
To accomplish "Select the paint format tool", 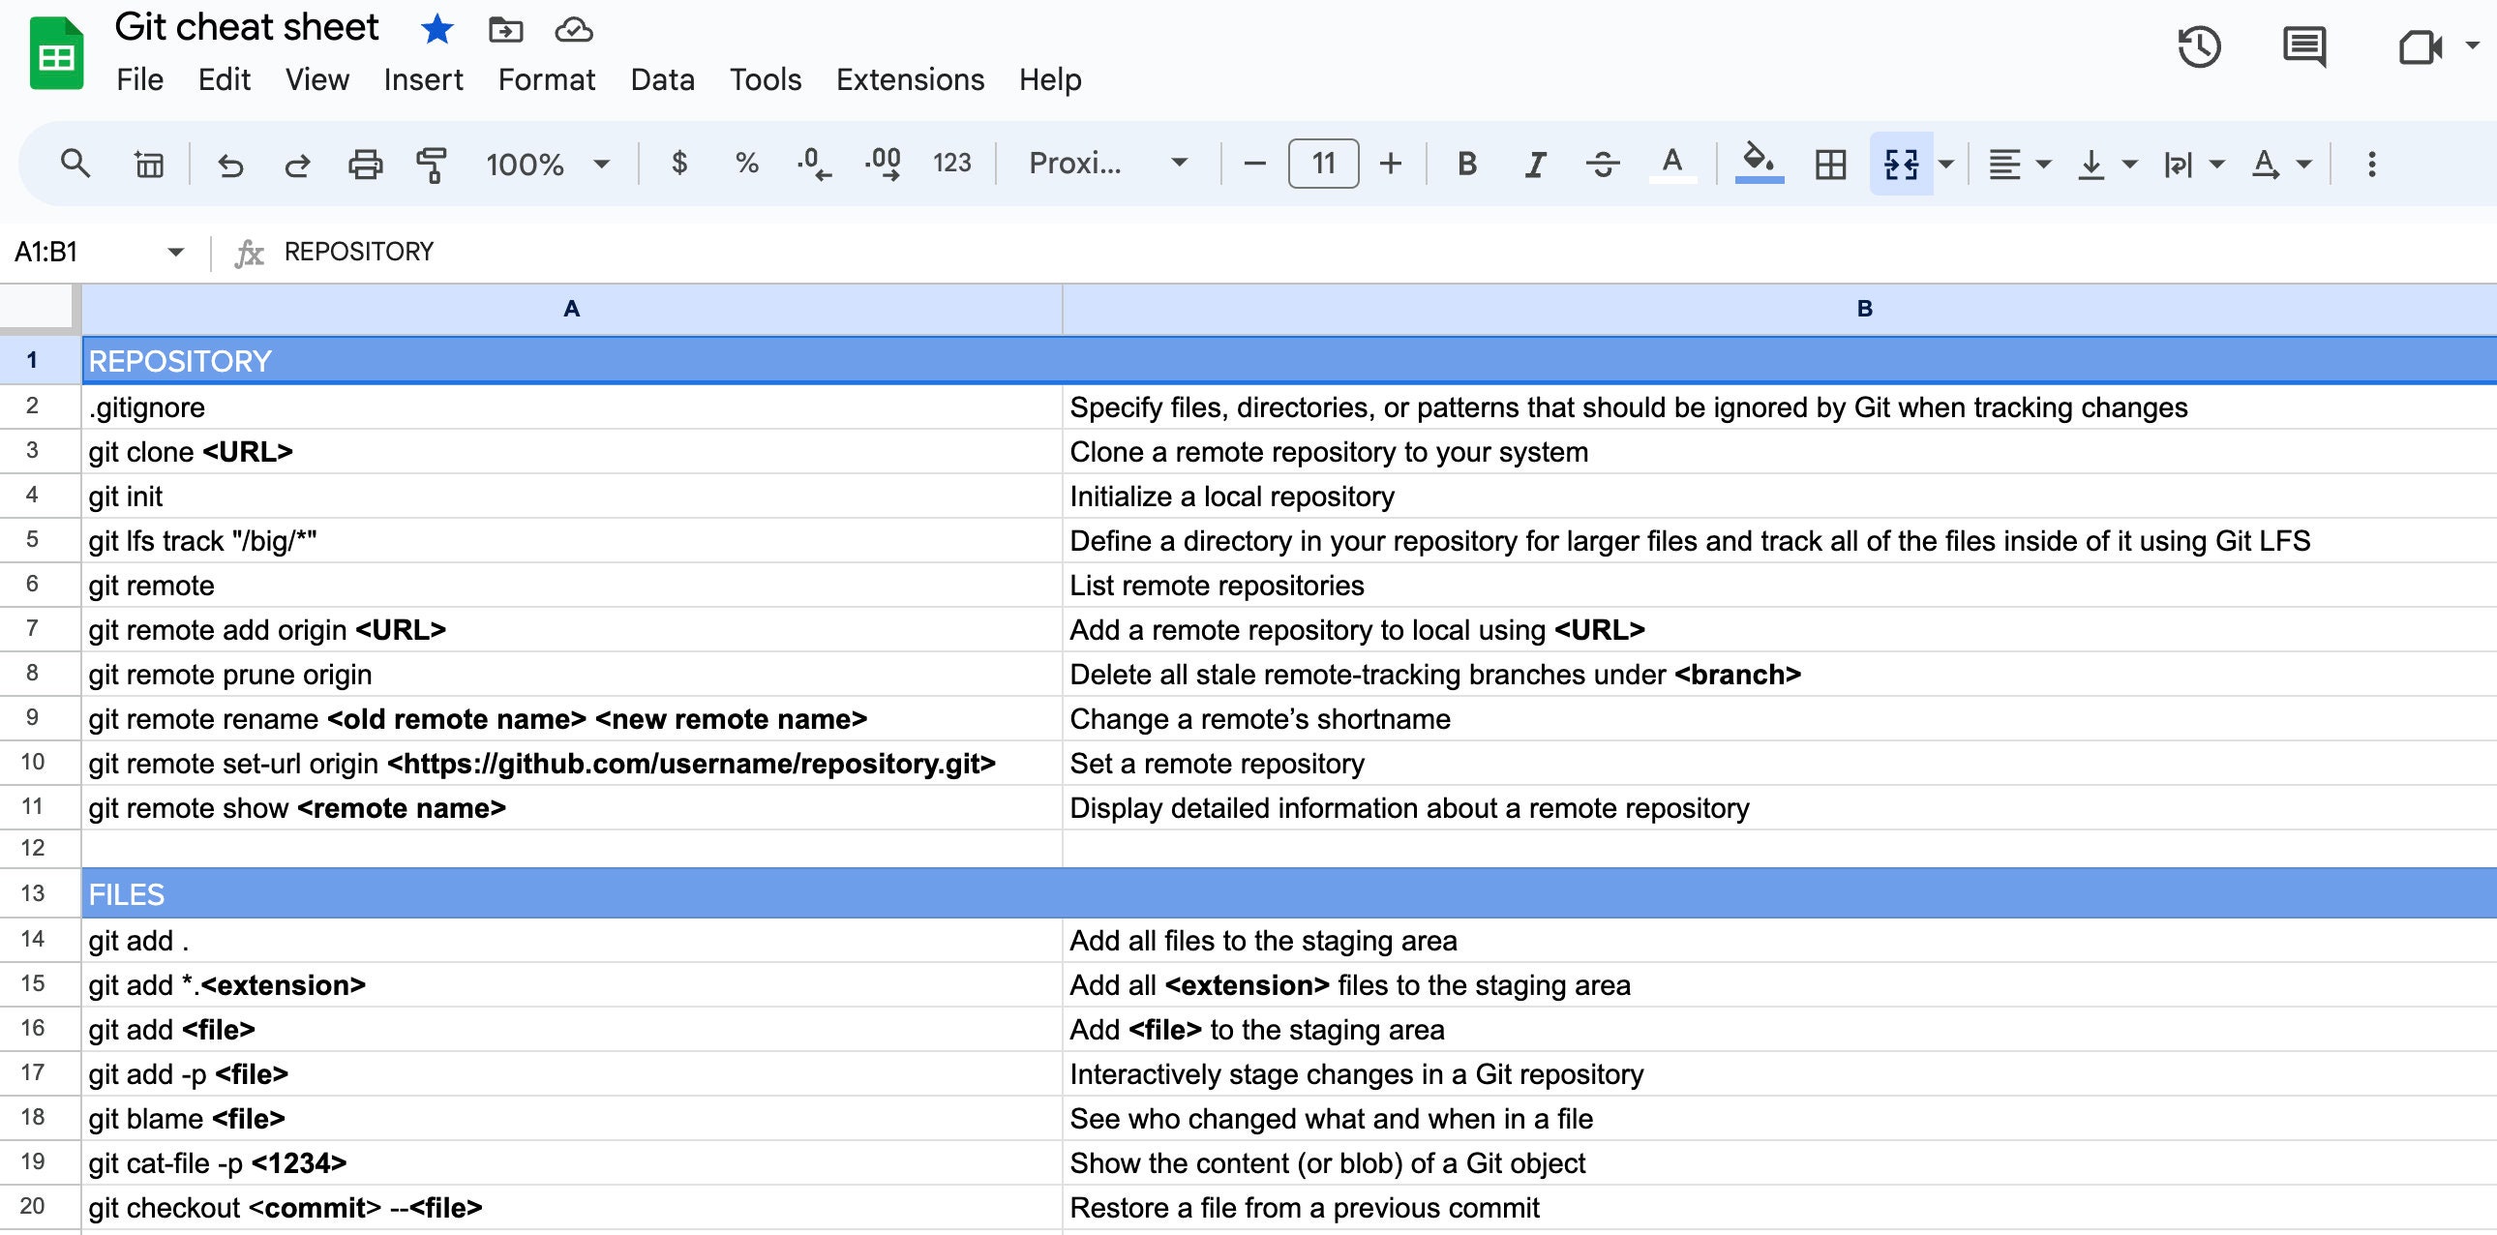I will (x=430, y=163).
